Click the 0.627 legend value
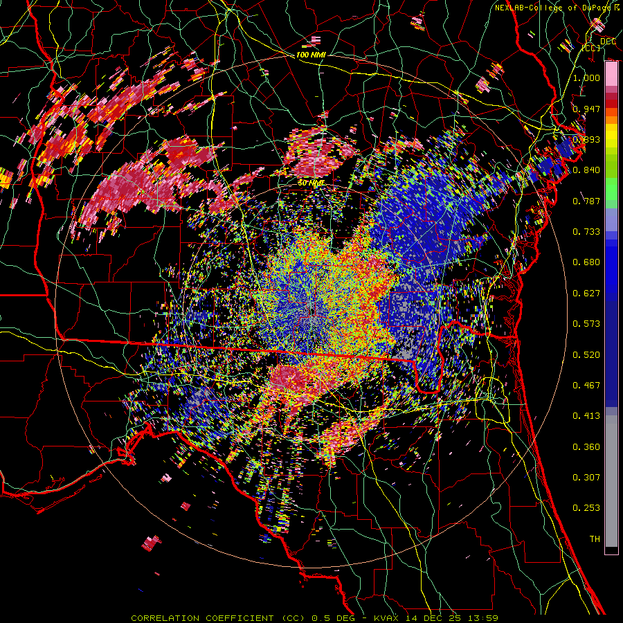Screen dimensions: 623x623 (586, 294)
